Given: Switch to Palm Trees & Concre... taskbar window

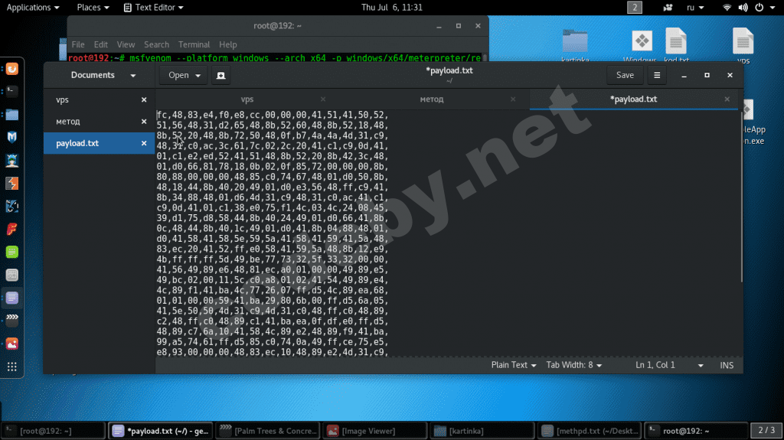Looking at the screenshot, I should 269,431.
